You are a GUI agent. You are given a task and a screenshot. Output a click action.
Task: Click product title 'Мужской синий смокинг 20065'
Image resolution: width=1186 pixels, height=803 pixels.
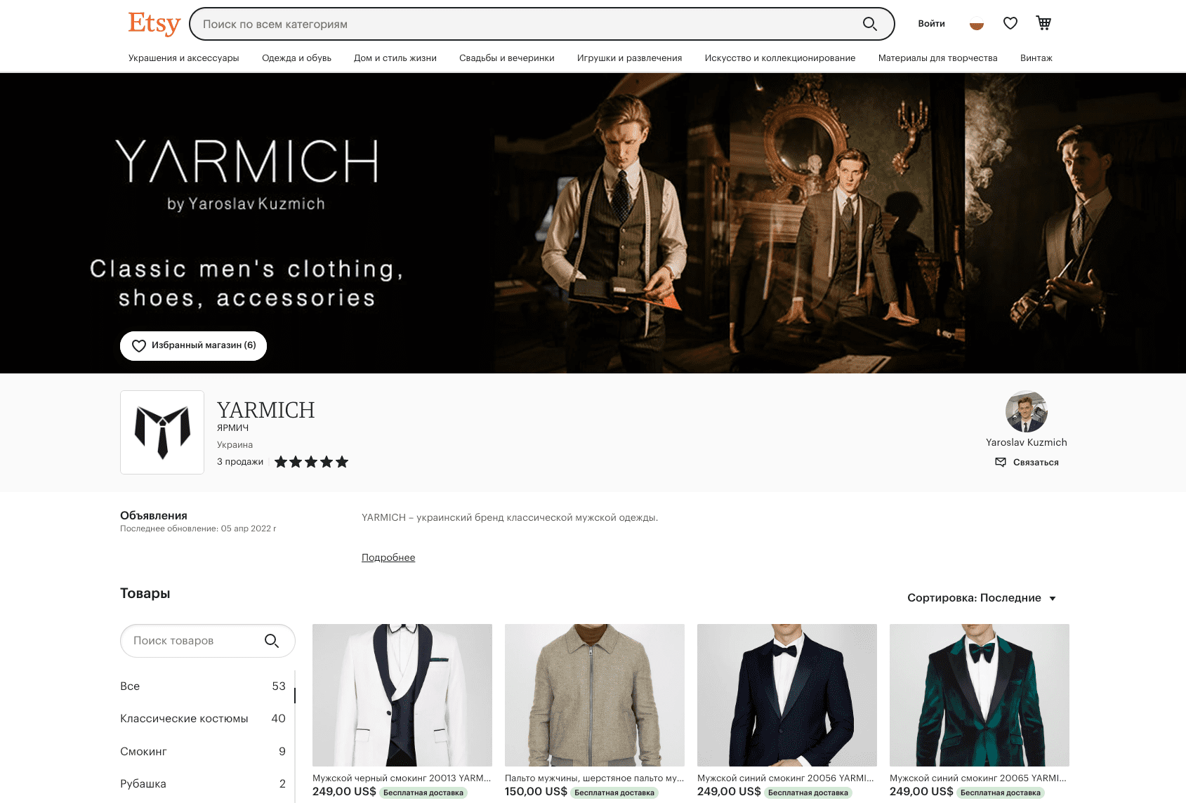click(978, 778)
